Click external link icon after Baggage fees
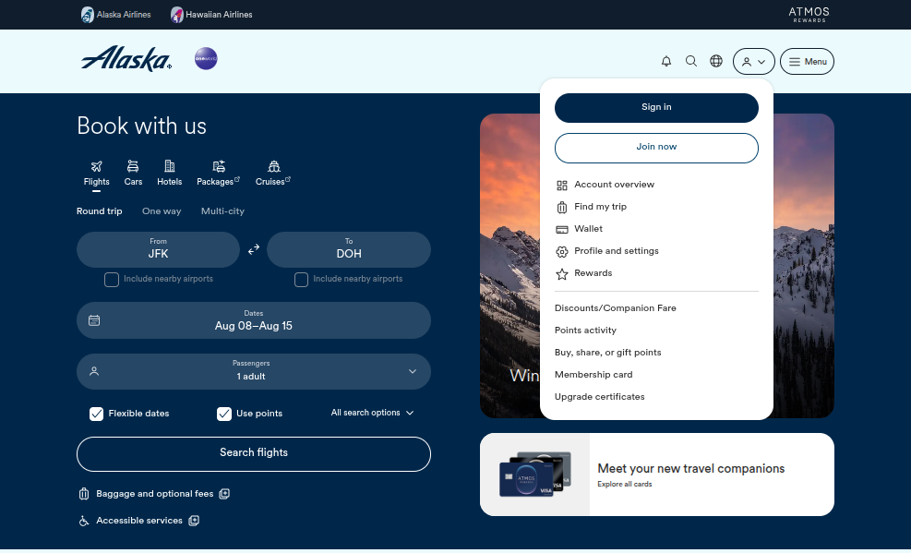 (224, 494)
